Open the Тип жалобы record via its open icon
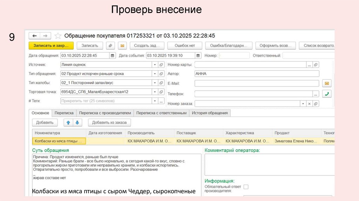Image resolution: width=359 pixels, height=201 pixels. point(161,83)
